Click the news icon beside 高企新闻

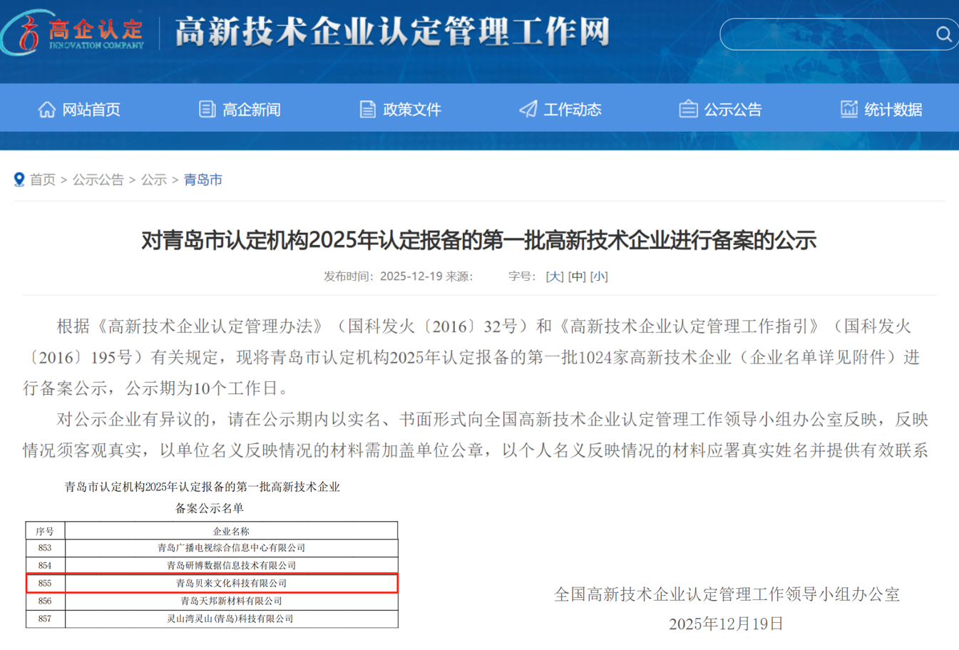pyautogui.click(x=207, y=108)
